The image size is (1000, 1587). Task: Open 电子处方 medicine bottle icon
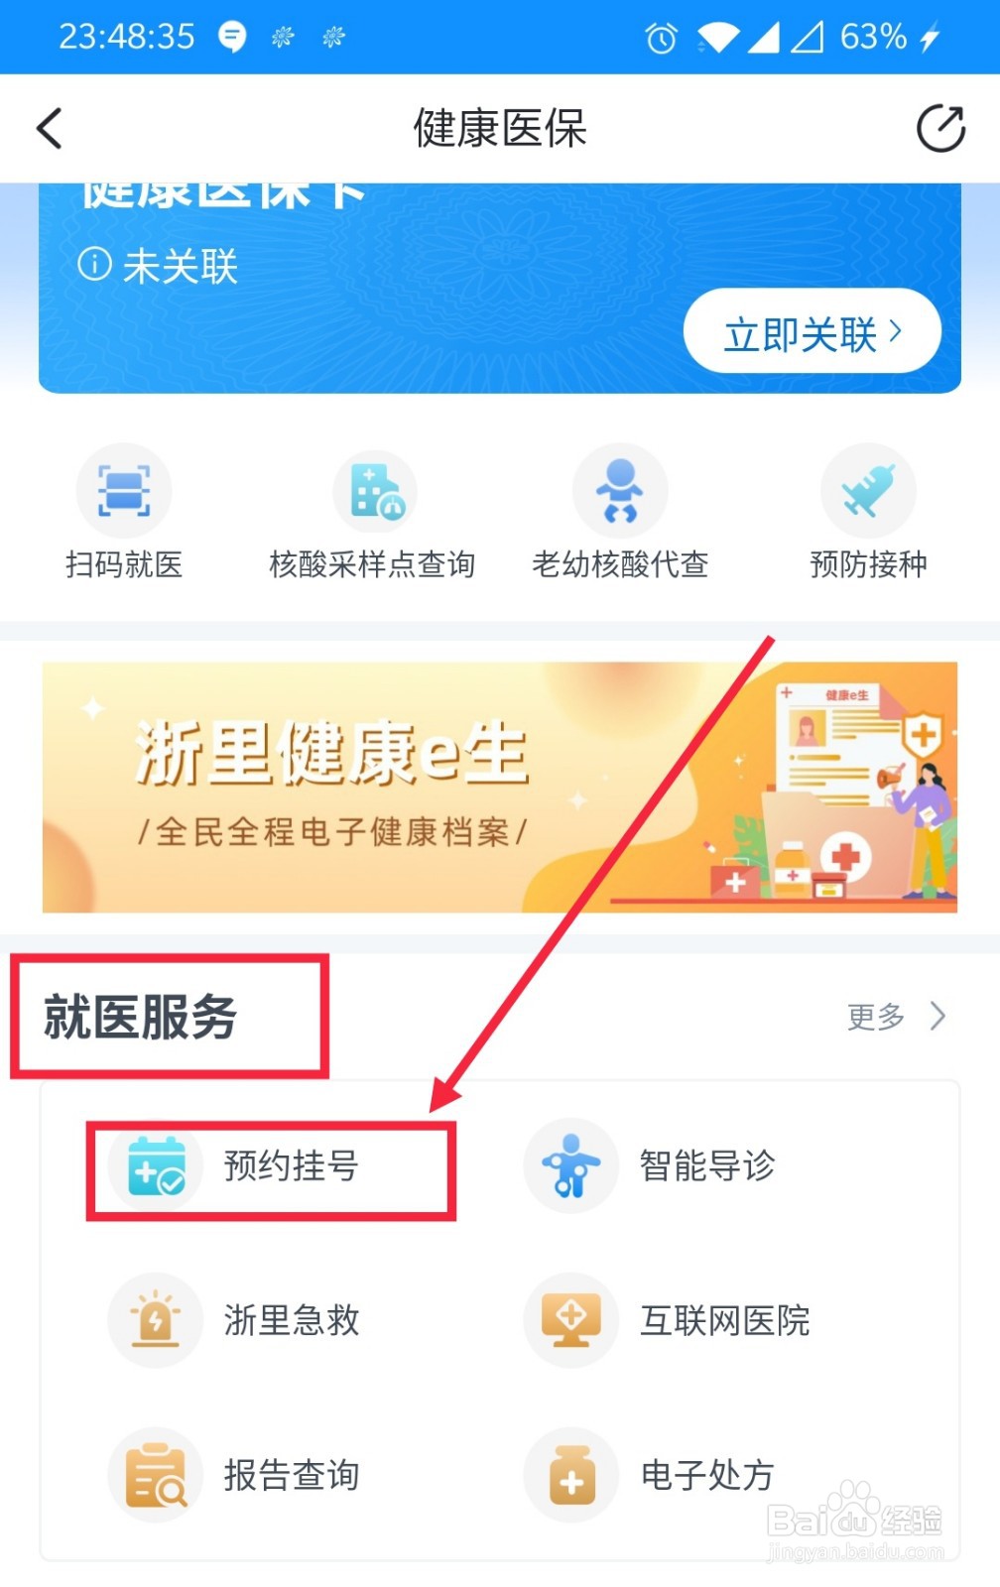[x=571, y=1475]
